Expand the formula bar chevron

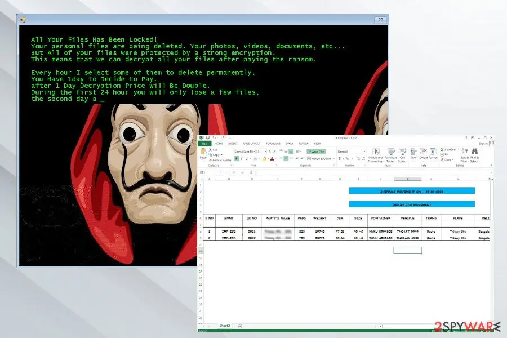tap(491, 172)
